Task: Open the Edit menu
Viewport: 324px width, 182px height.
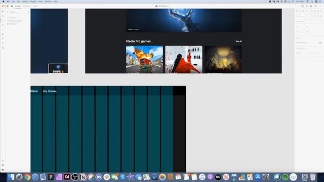Action: [x=18, y=1]
